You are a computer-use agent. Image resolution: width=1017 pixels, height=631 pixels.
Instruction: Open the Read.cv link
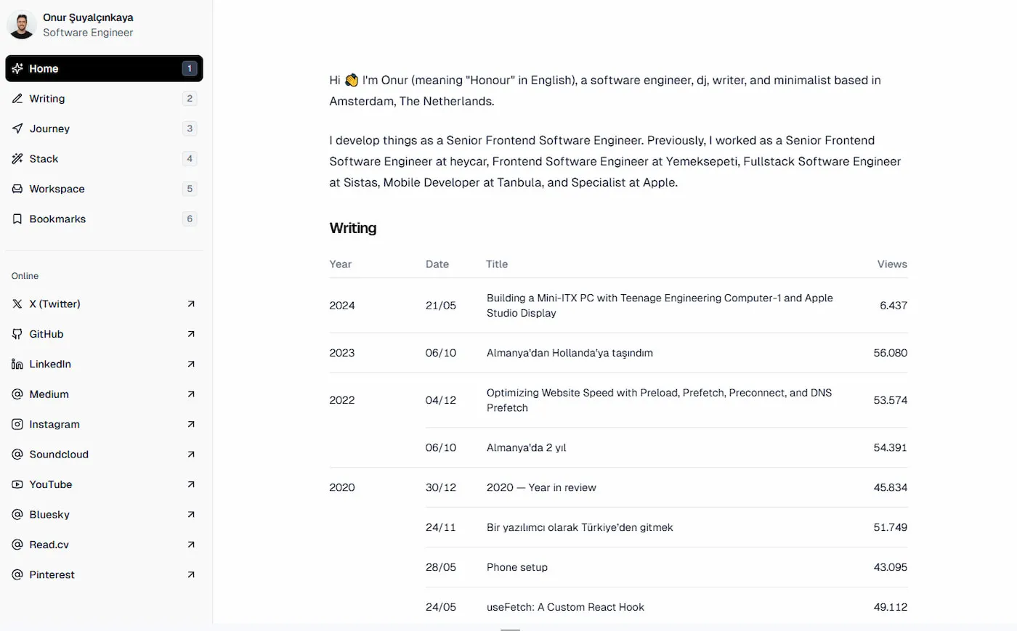(x=49, y=545)
